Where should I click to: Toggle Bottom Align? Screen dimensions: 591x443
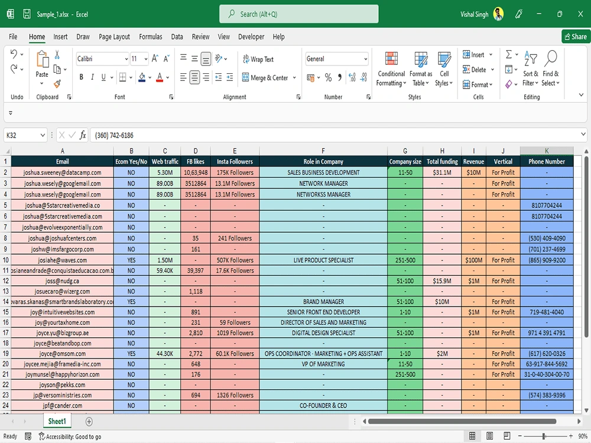pos(206,58)
